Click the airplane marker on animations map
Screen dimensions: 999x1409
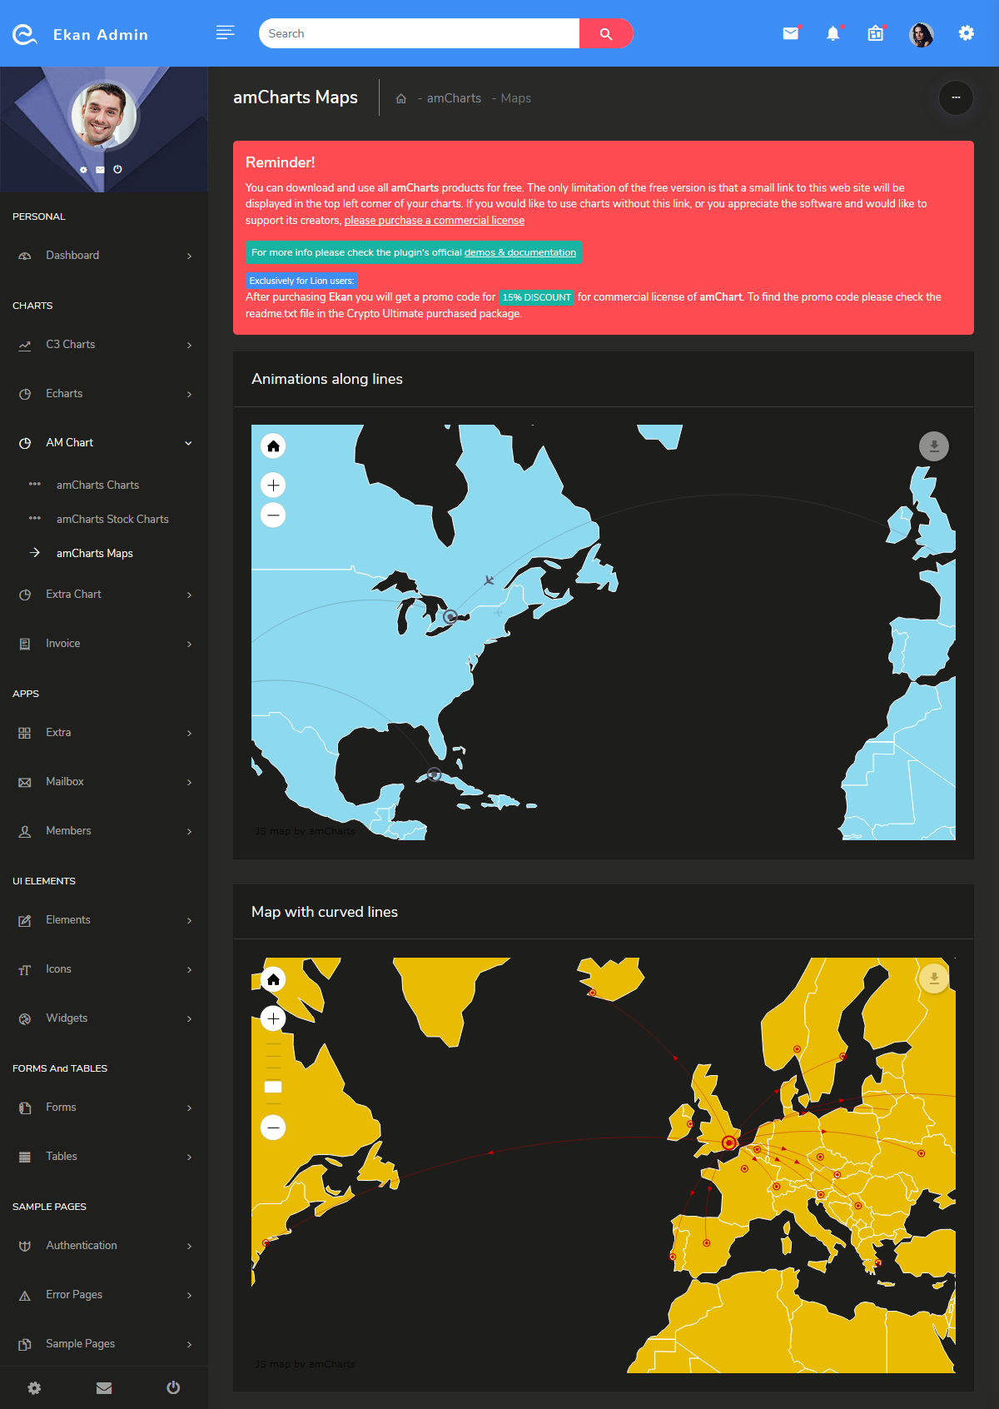point(490,580)
